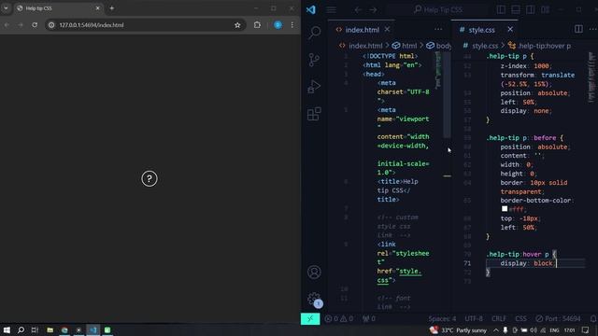Reload the browser page
This screenshot has width=598, height=336.
tap(35, 25)
